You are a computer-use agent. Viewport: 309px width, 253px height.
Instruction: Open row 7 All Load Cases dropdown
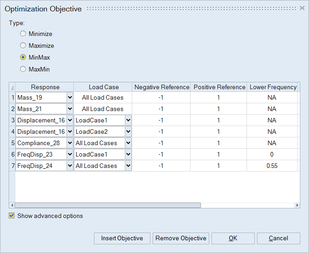[128, 166]
